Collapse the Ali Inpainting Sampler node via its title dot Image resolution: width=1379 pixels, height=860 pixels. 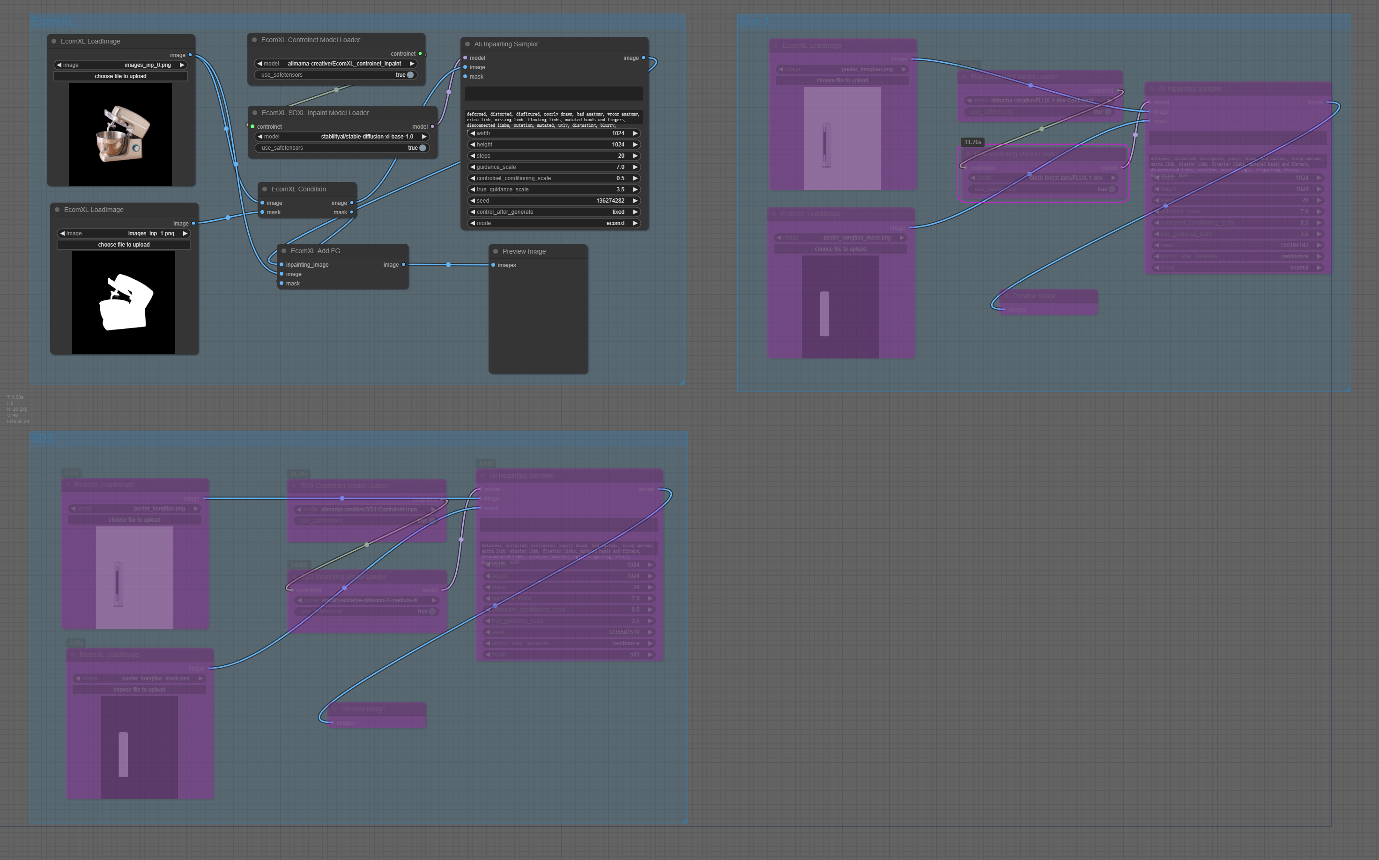point(467,44)
